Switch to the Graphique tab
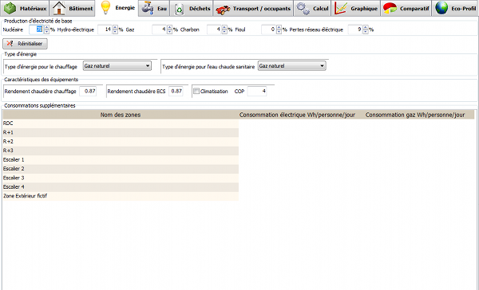This screenshot has width=479, height=290. (x=356, y=8)
